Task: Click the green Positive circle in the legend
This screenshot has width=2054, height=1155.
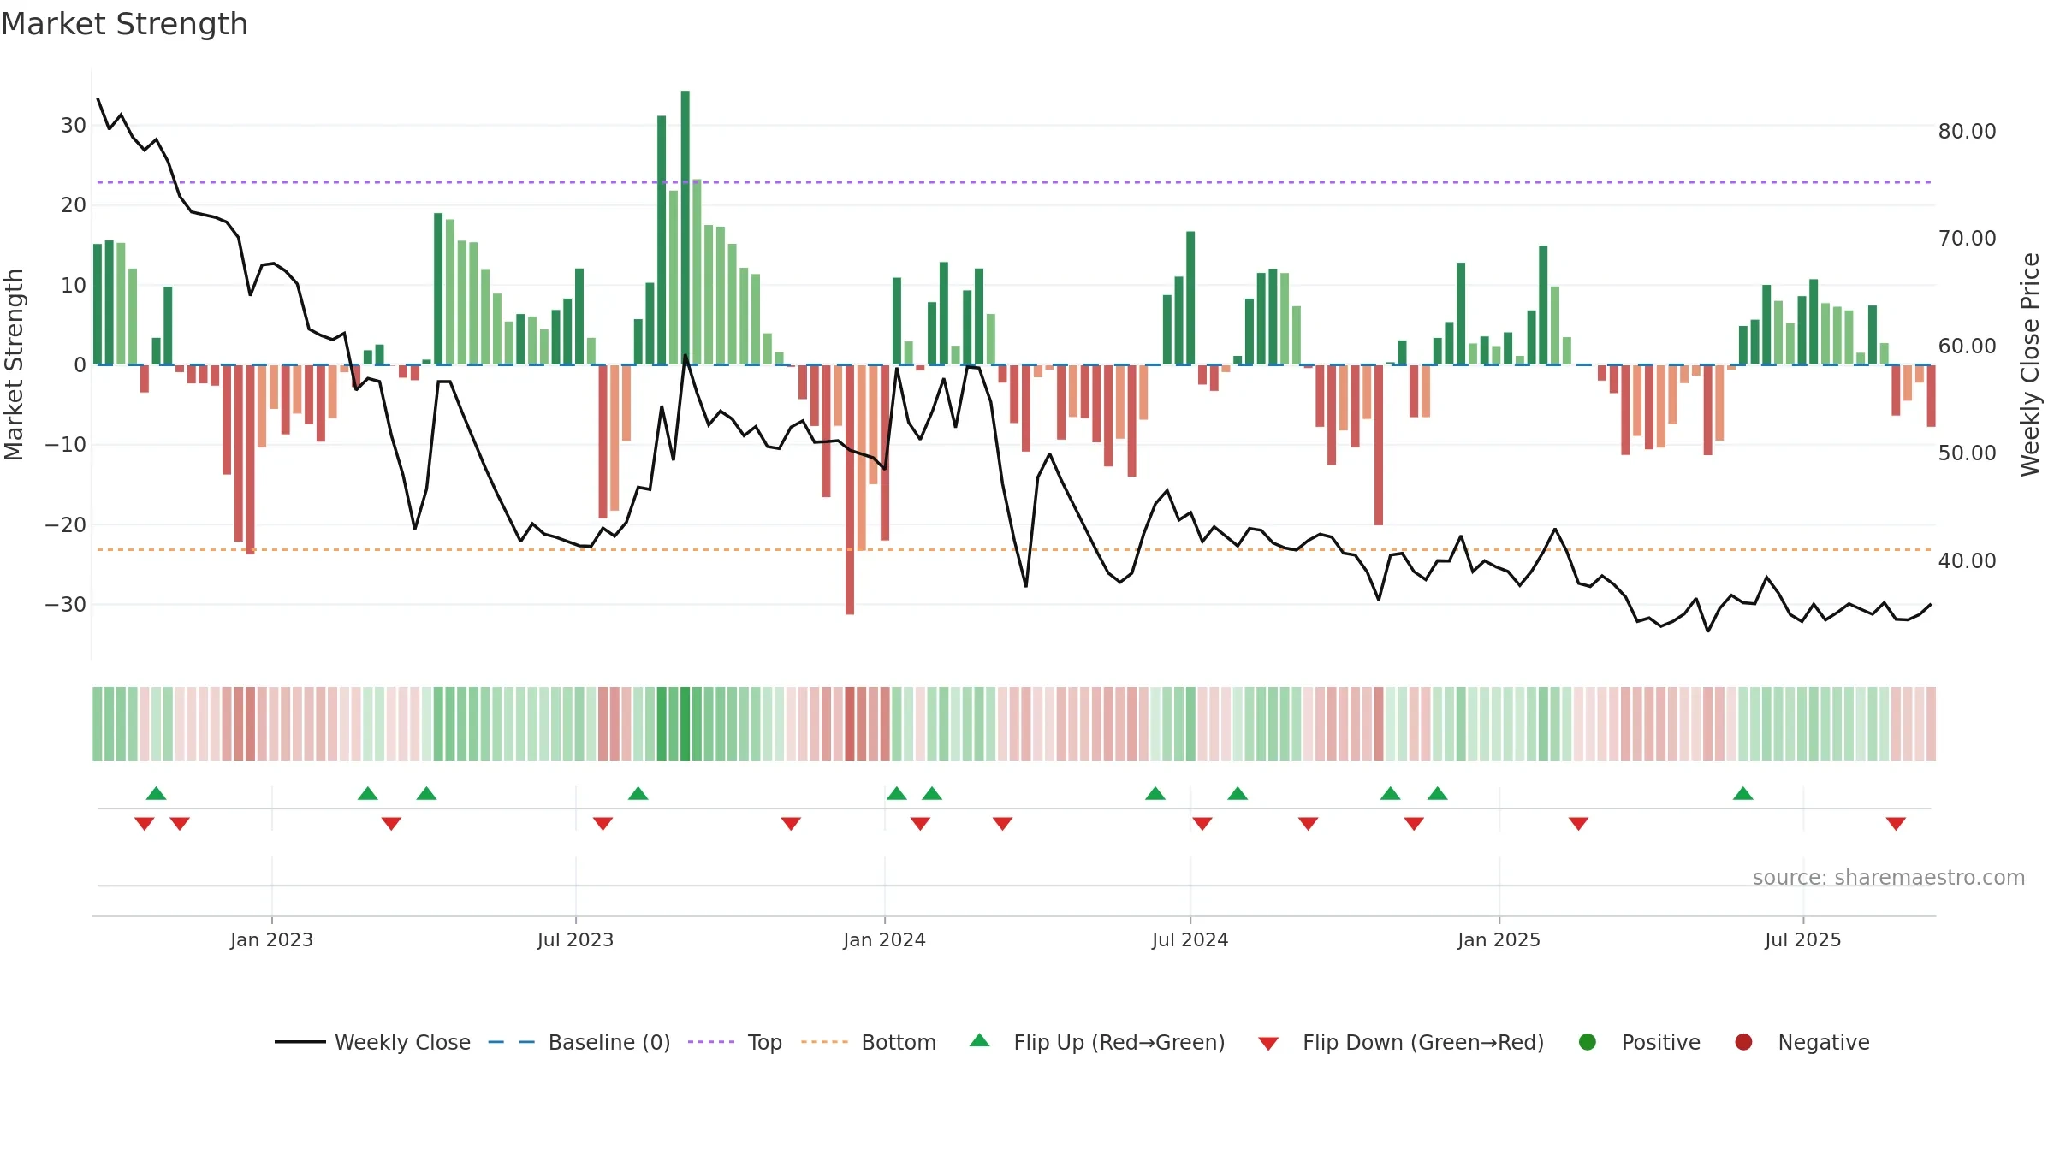Action: [x=1588, y=1041]
